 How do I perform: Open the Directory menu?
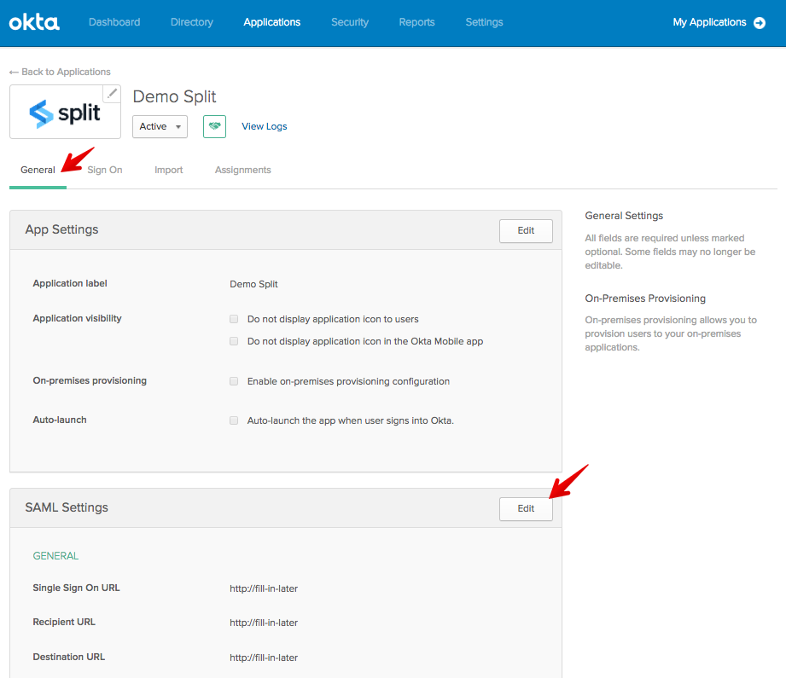point(192,22)
